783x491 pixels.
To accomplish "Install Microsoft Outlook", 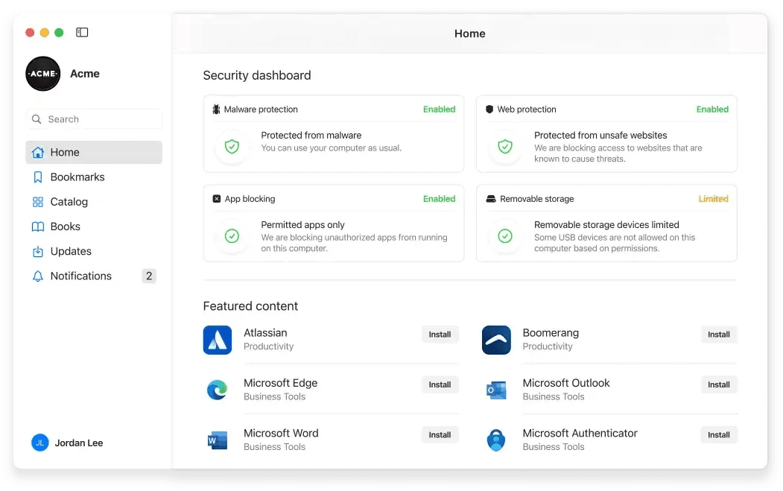I will coord(719,384).
